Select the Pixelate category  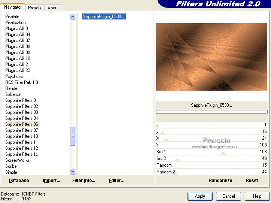[x=12, y=16]
